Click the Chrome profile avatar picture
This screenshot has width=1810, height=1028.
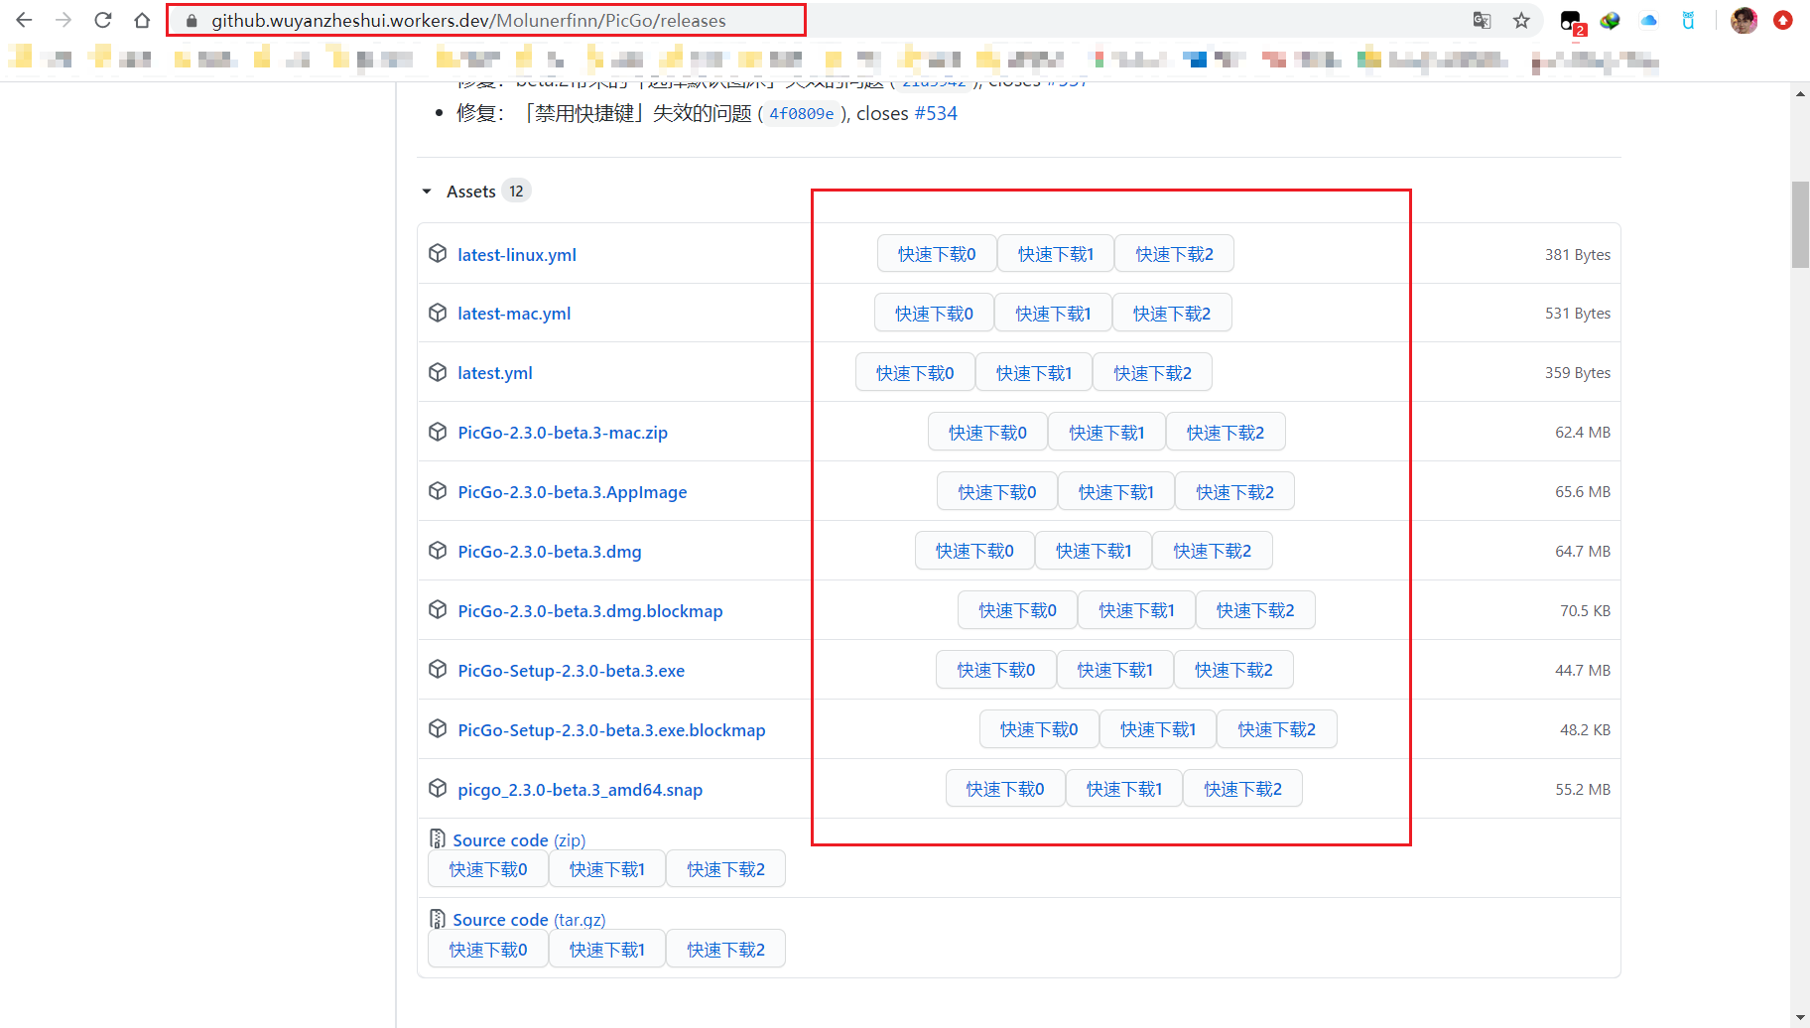pyautogui.click(x=1744, y=20)
